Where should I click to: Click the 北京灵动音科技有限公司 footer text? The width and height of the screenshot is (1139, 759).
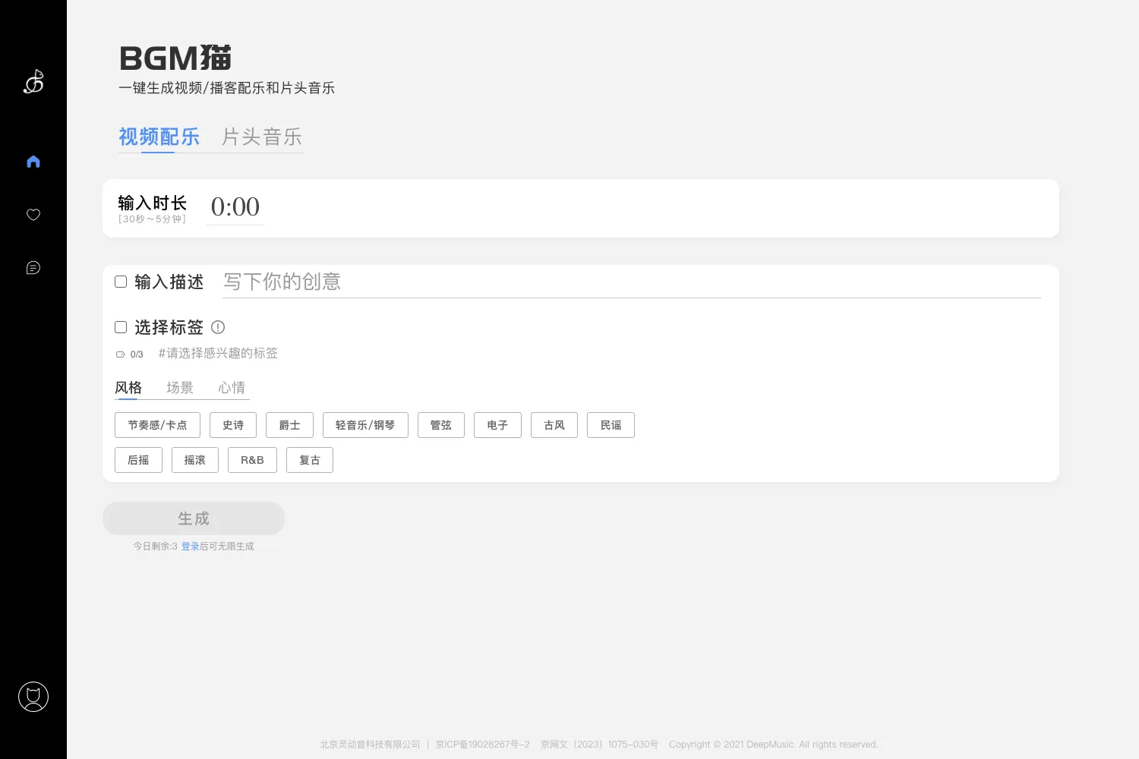370,745
